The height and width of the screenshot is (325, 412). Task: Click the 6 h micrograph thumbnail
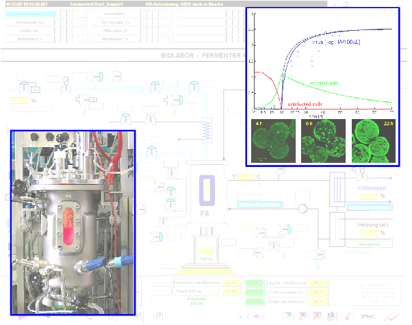click(x=323, y=141)
